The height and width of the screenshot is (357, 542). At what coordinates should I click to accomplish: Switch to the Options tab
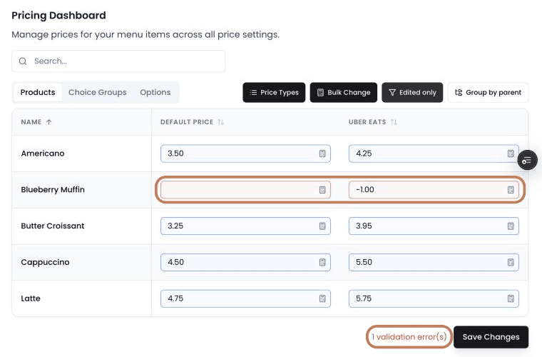tap(155, 92)
